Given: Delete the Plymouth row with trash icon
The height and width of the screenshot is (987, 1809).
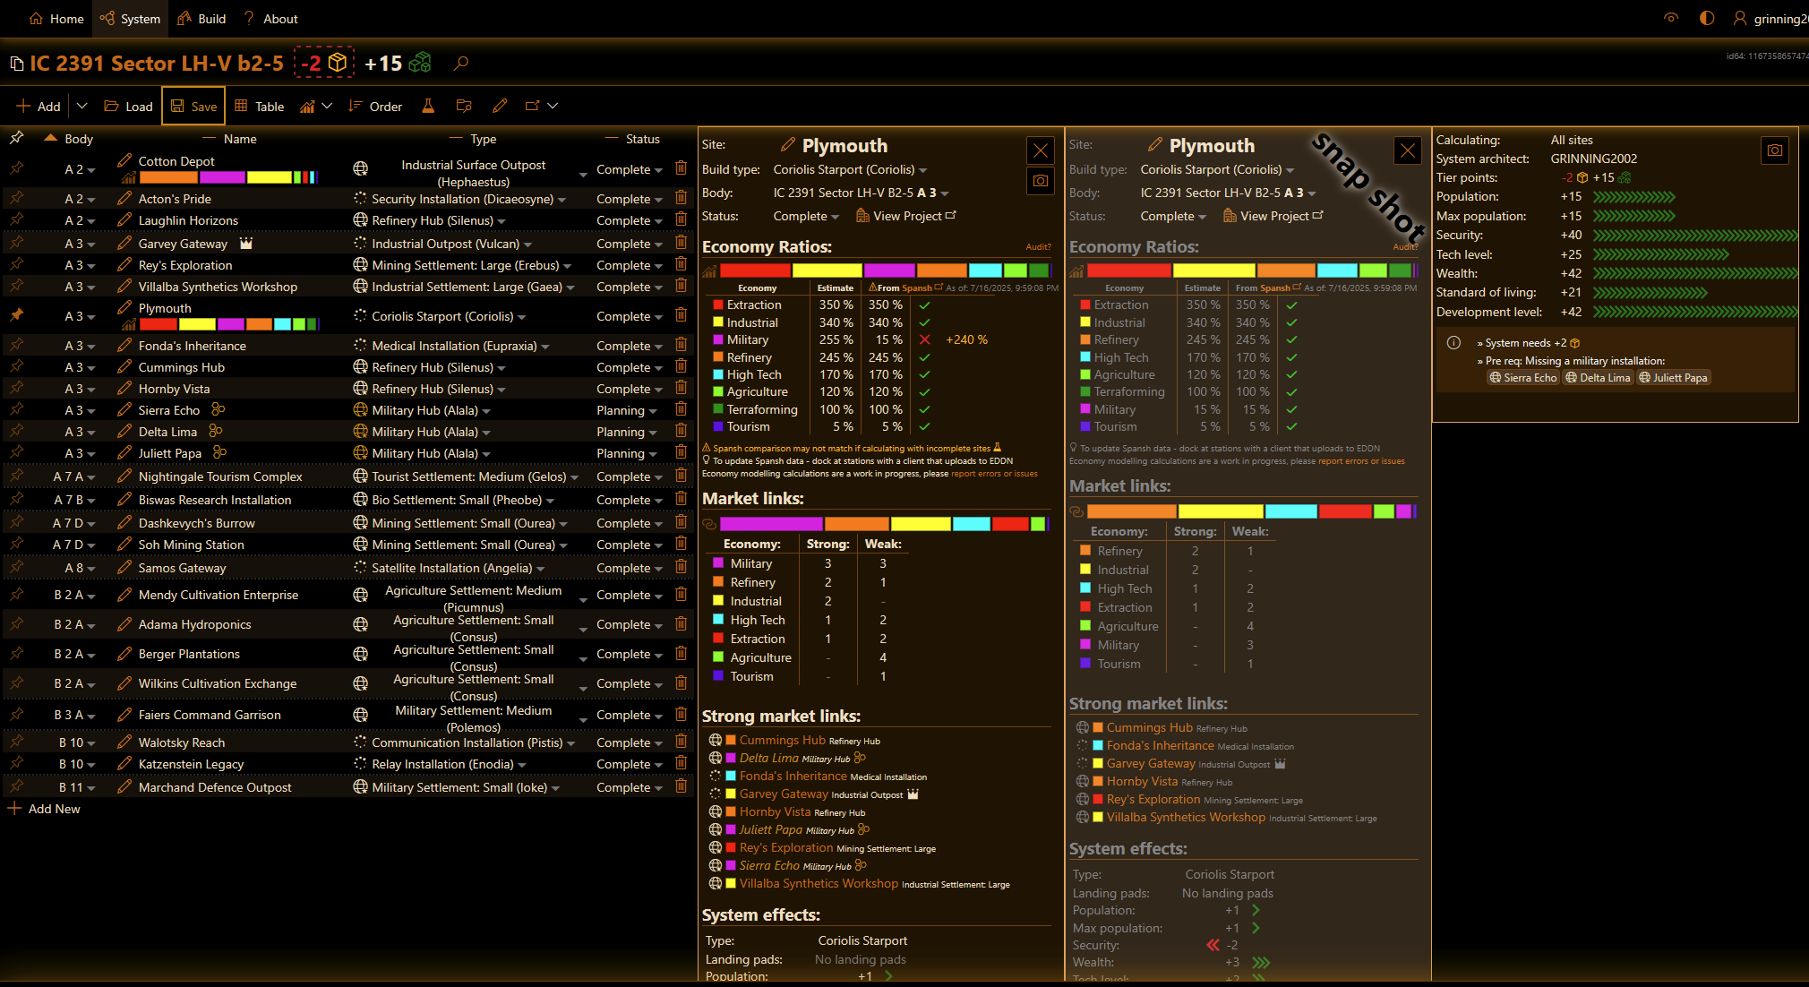Looking at the screenshot, I should (x=681, y=315).
